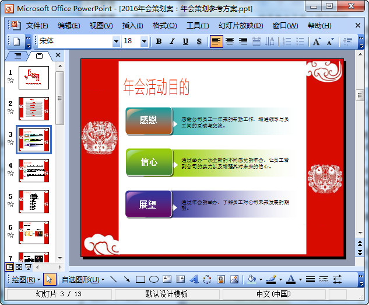This screenshot has width=369, height=305.
Task: Select slide 4 thumbnail
Action: click(x=34, y=171)
